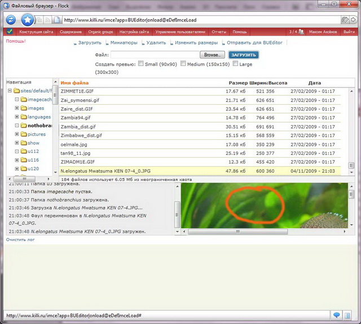Click the chat bubble icon in status bar
Viewport: 361px width, 324px height.
[x=337, y=315]
